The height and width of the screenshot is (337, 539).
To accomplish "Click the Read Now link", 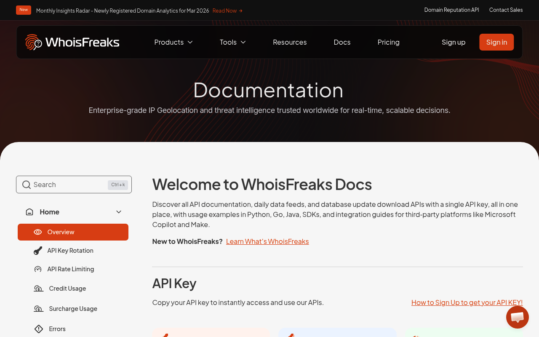I will tap(225, 11).
